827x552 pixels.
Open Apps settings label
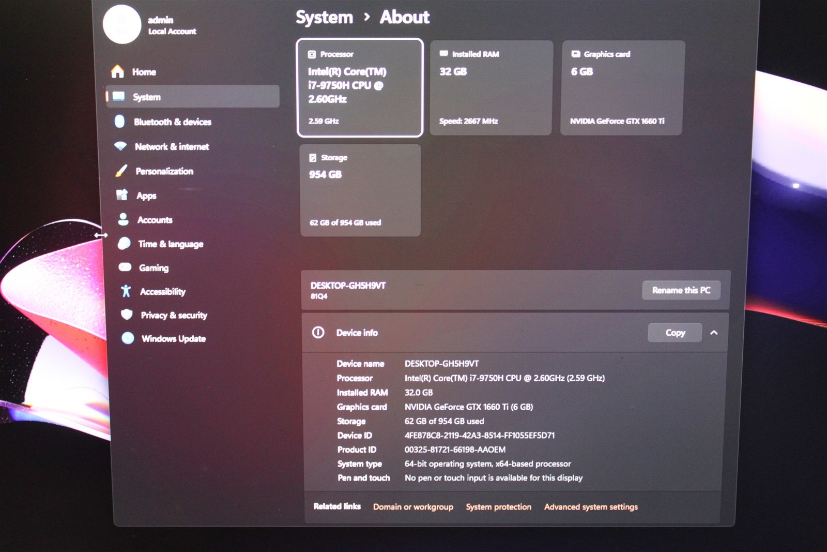pos(146,196)
